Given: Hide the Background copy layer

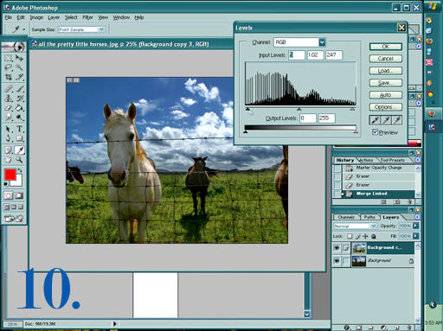Looking at the screenshot, I should pos(337,248).
